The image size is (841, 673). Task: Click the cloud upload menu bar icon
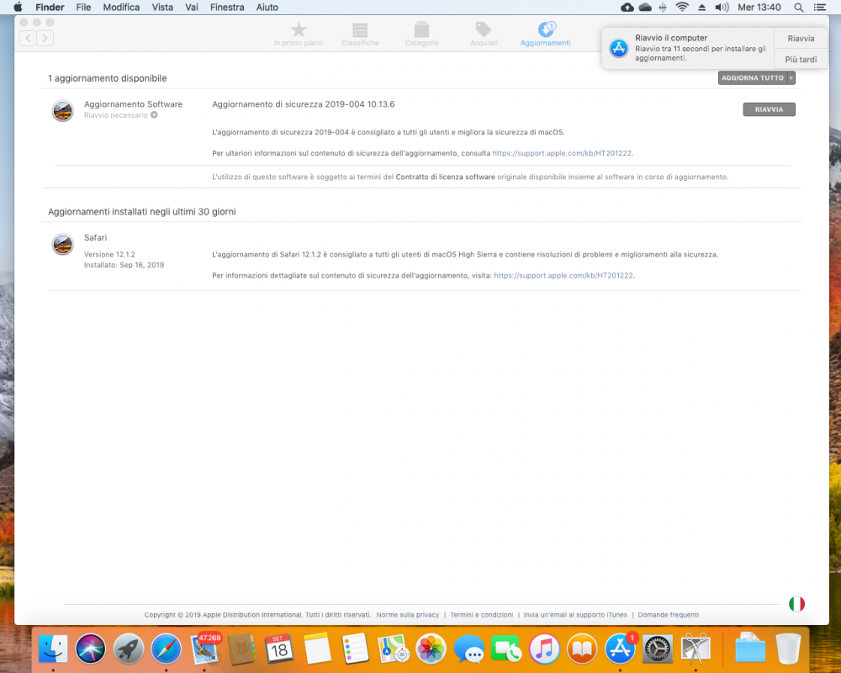click(627, 7)
